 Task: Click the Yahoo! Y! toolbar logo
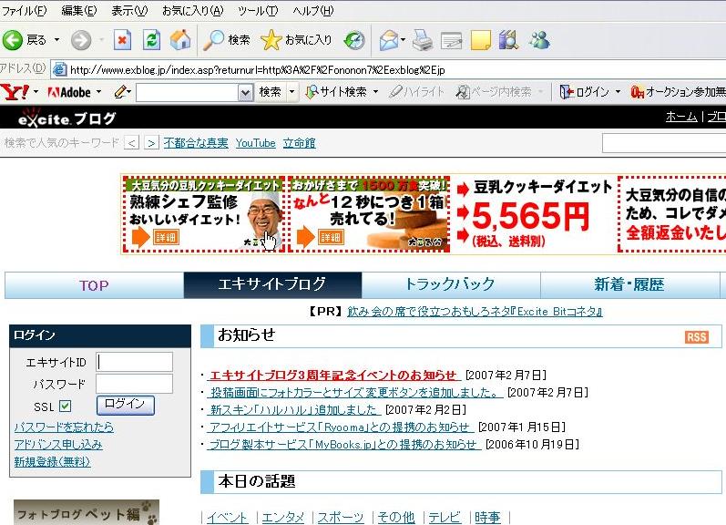[x=15, y=92]
